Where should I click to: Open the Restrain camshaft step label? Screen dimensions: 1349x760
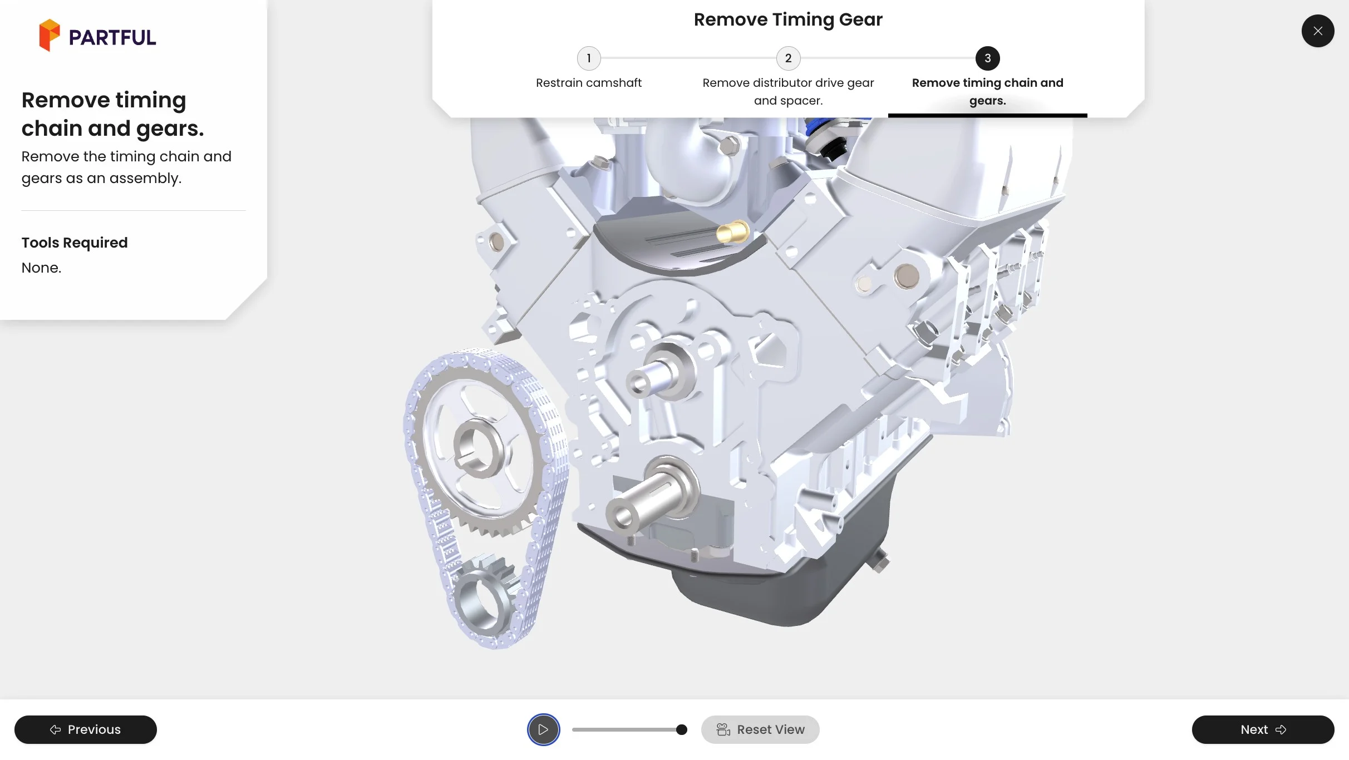pyautogui.click(x=588, y=83)
